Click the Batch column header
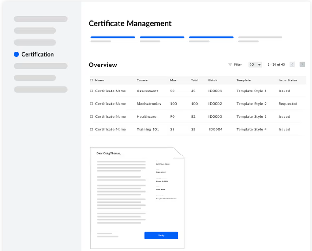 [x=213, y=80]
